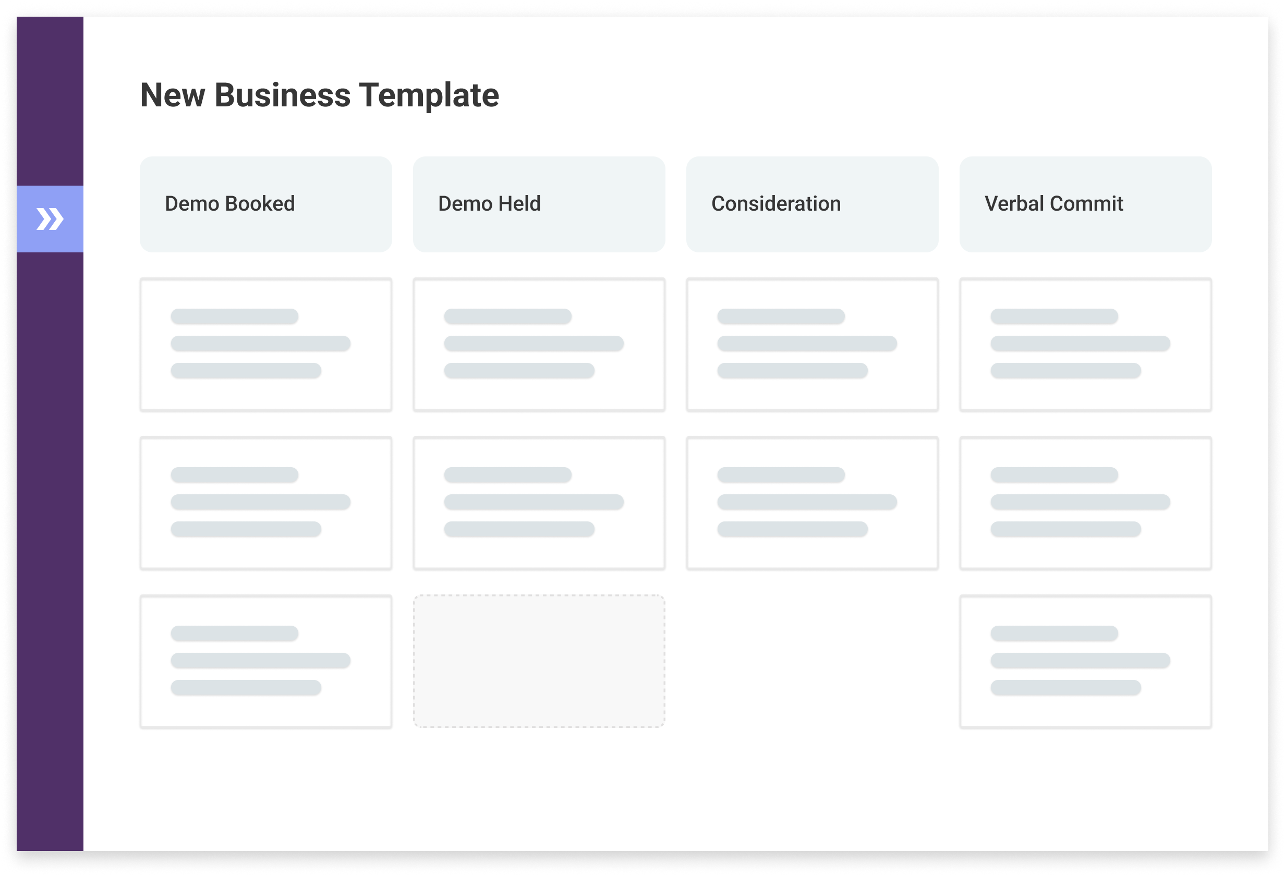Select the first card under Consideration
1285x876 pixels.
tap(811, 345)
